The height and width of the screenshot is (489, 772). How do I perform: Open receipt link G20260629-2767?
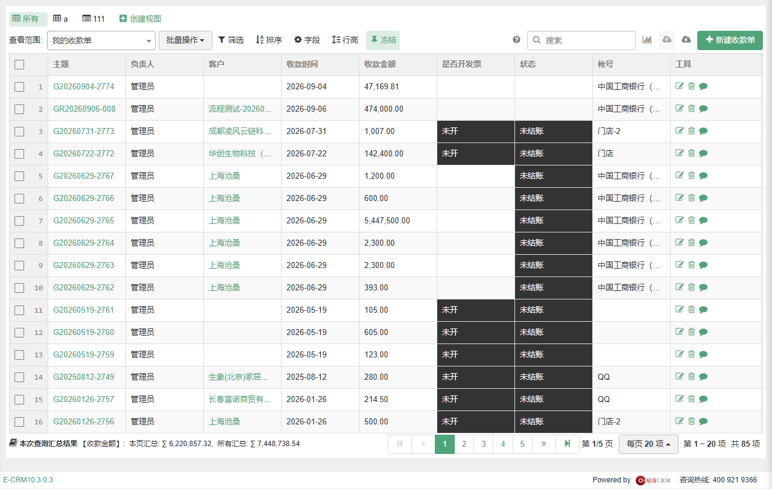[x=84, y=176]
